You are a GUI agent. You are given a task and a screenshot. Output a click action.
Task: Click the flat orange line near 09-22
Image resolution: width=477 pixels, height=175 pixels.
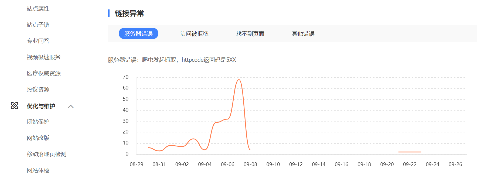click(x=410, y=152)
